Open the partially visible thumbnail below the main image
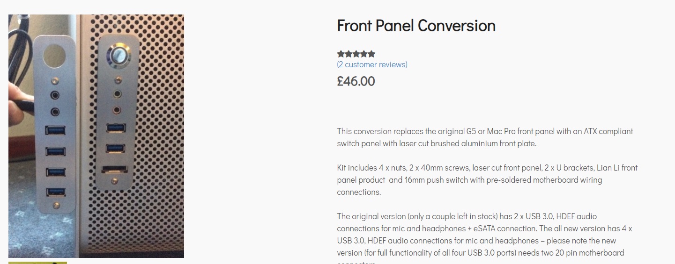The height and width of the screenshot is (264, 675). [x=37, y=262]
